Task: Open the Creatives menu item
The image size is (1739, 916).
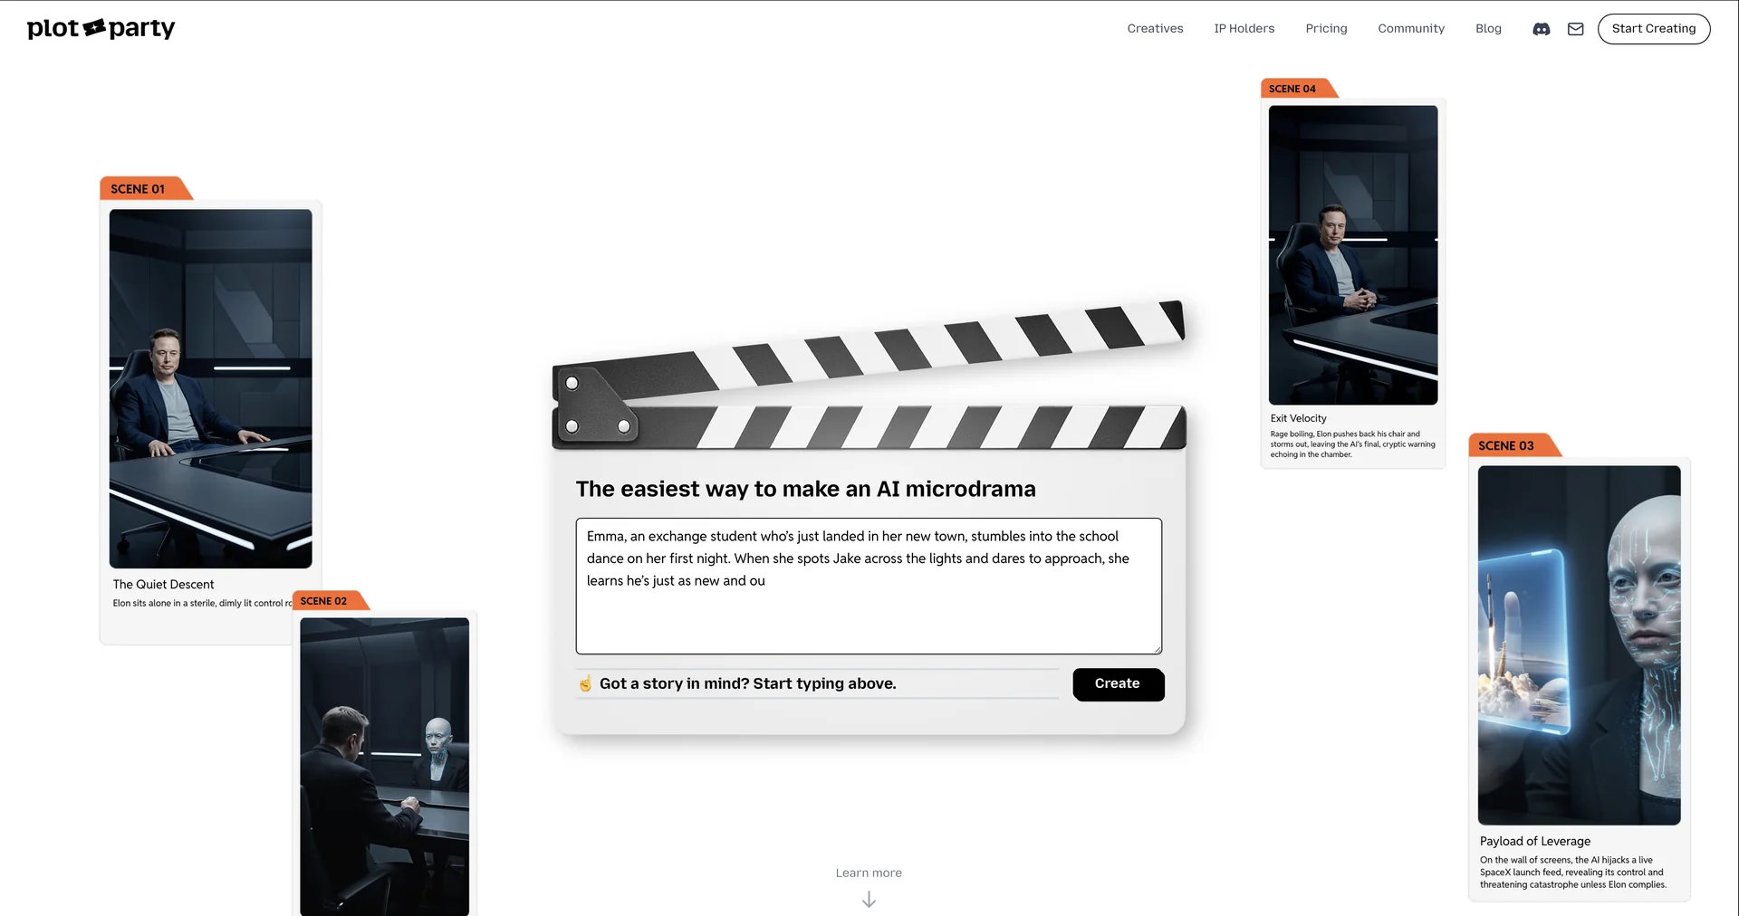Action: (1155, 29)
